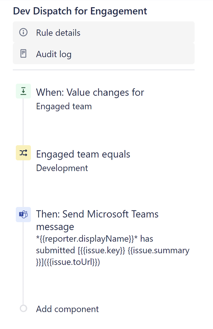Open the Engaged team equals Development condition
Screen dimensions: 213x329
tap(83, 154)
